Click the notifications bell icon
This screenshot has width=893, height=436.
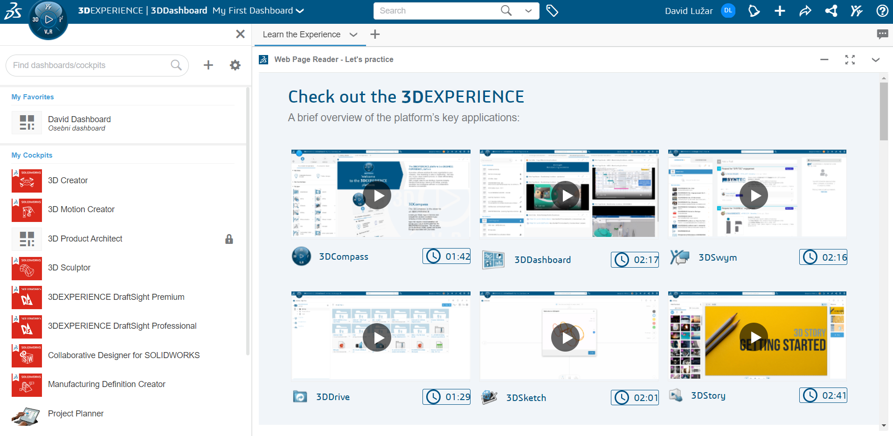coord(754,11)
